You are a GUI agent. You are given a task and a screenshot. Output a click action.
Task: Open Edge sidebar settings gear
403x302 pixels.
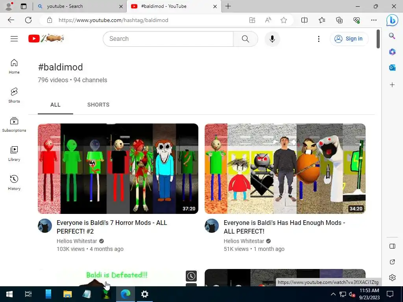point(392,278)
